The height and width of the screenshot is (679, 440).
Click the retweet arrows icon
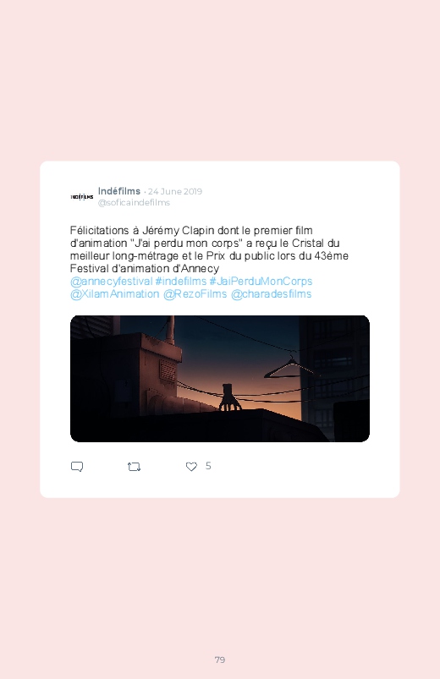134,467
